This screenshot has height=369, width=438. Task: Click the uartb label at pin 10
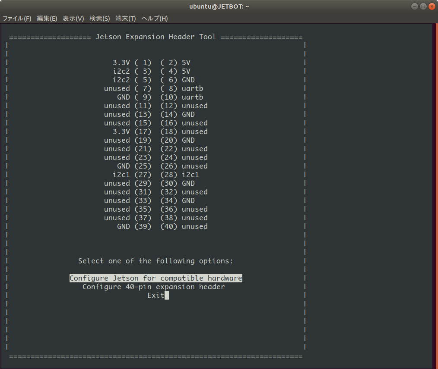point(193,97)
